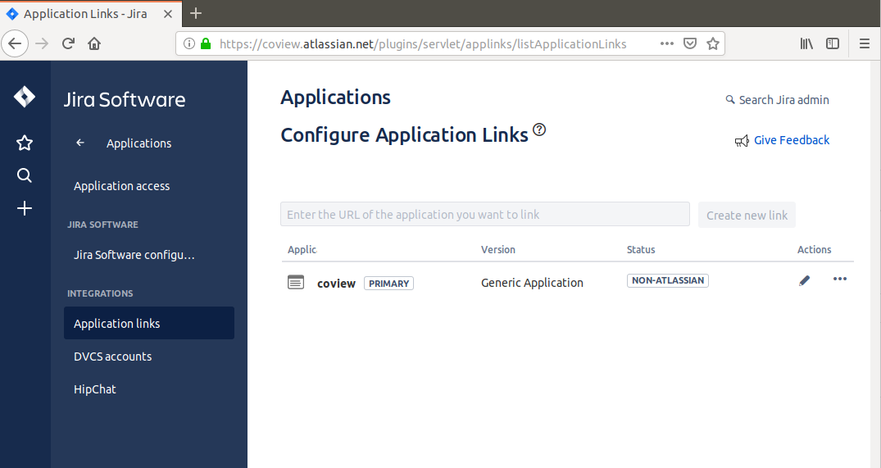Click the Applications page heading
Screen dimensions: 881x468
pos(335,98)
